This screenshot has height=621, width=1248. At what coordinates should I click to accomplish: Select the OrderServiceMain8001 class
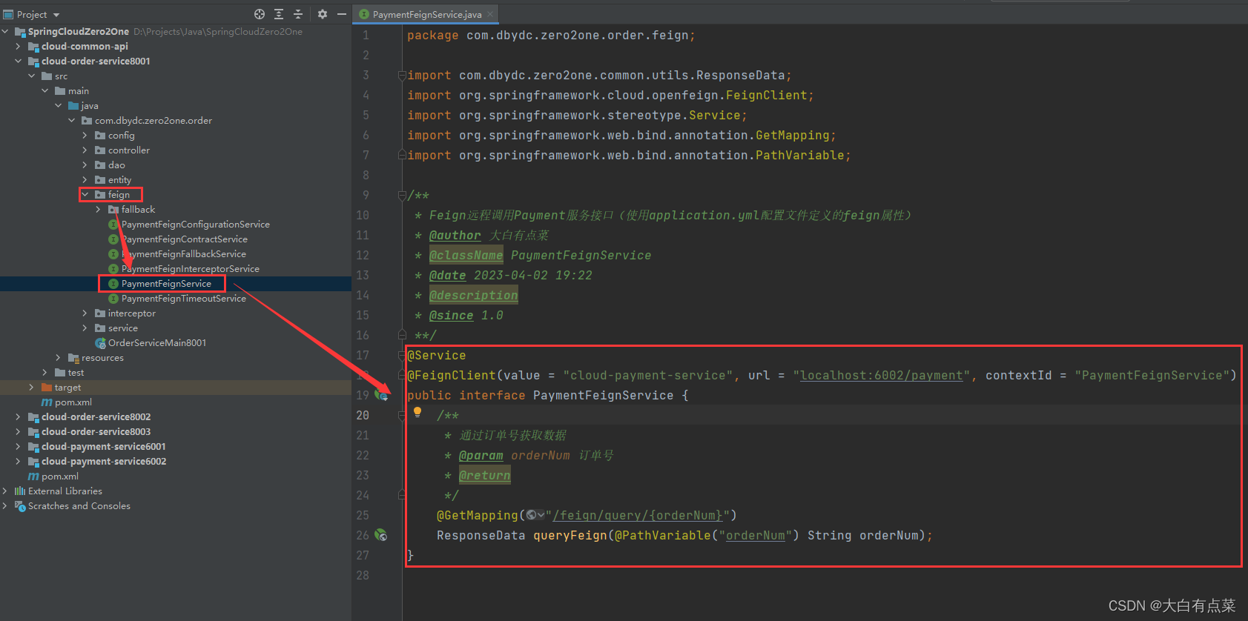pos(156,343)
